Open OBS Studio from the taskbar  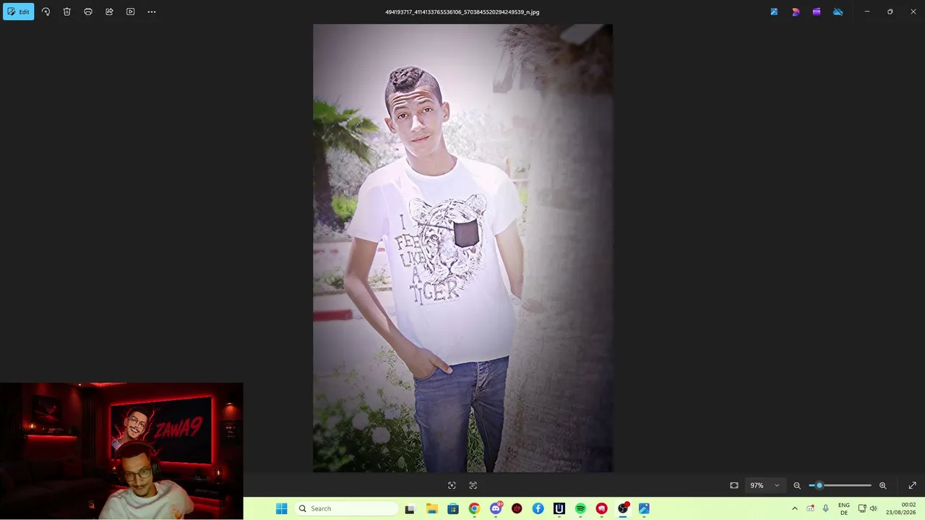click(x=623, y=508)
